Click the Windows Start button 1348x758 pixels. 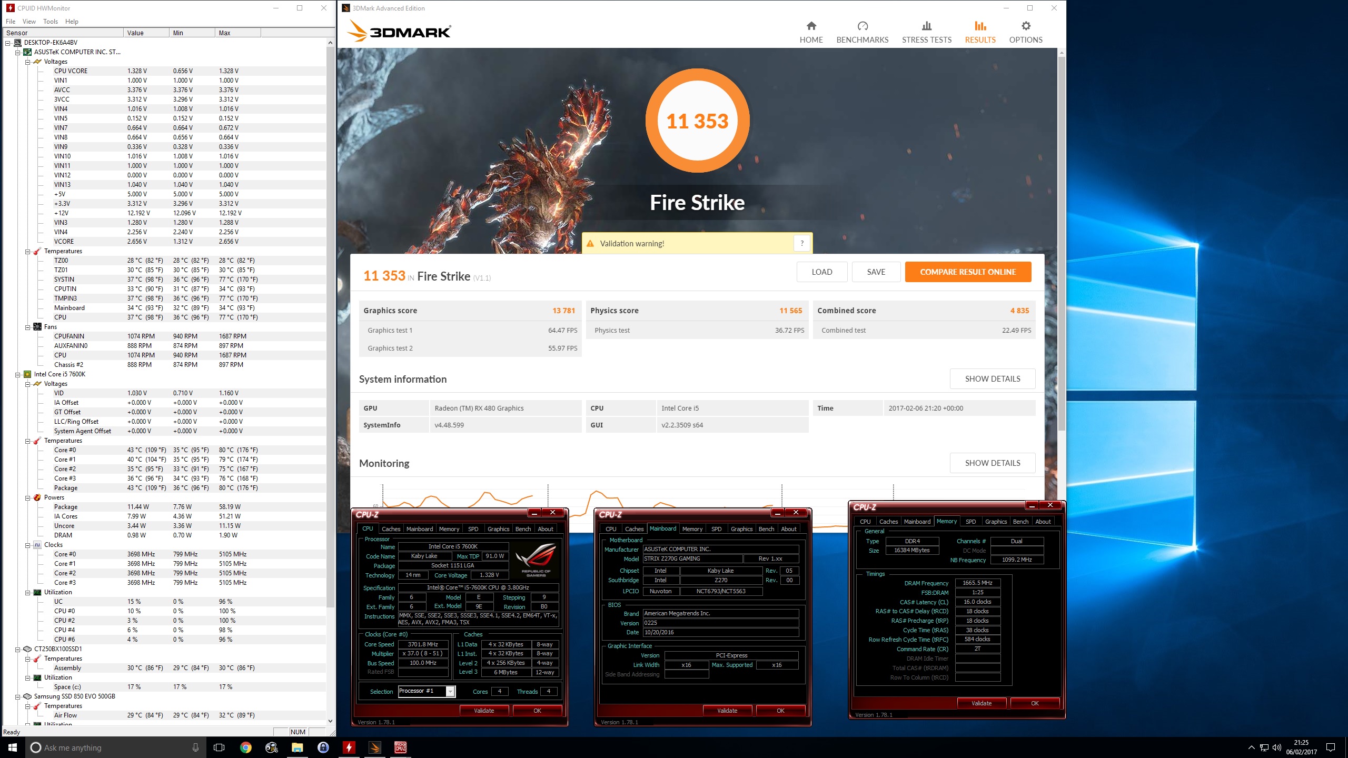coord(13,747)
